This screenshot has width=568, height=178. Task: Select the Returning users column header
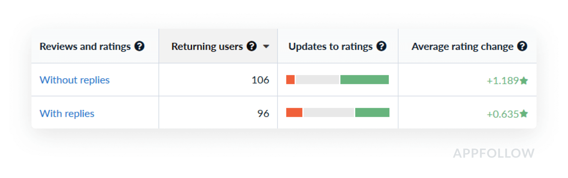[x=207, y=46]
